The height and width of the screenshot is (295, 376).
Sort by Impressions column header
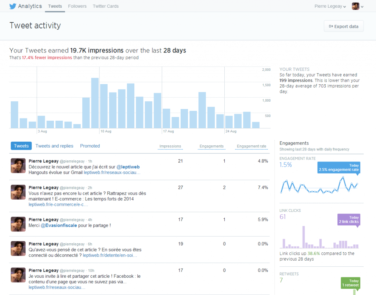tap(170, 146)
